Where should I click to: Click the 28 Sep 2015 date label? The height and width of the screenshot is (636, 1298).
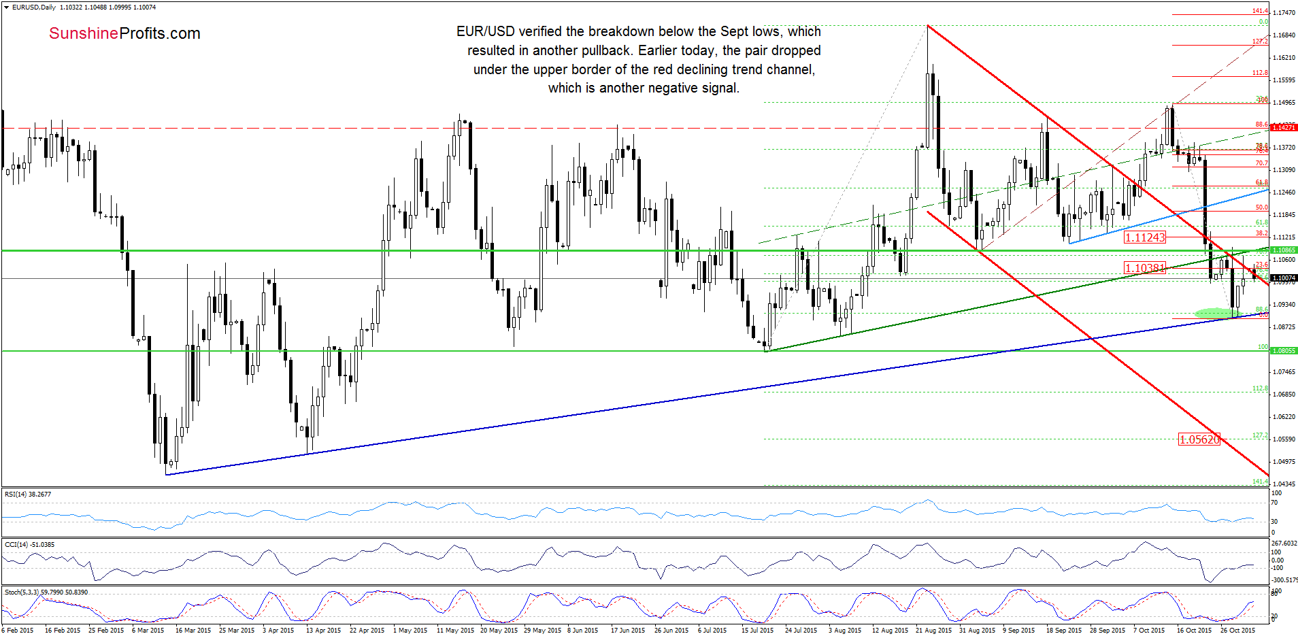click(x=1107, y=630)
